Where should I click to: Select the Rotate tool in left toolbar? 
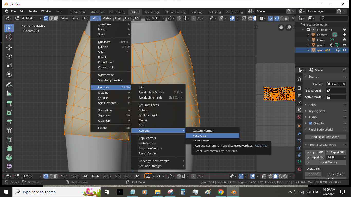coord(9,56)
